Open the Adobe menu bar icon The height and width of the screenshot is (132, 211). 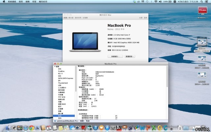coord(143,2)
